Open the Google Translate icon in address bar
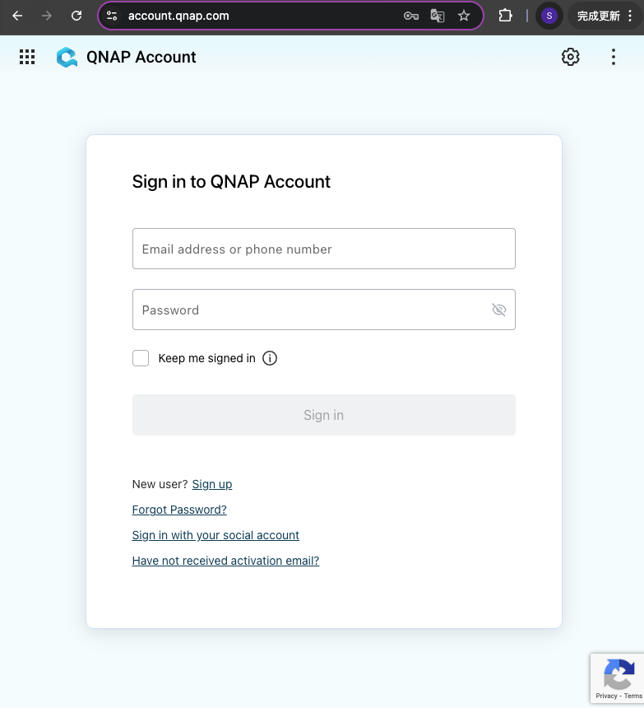The height and width of the screenshot is (708, 644). (x=438, y=16)
